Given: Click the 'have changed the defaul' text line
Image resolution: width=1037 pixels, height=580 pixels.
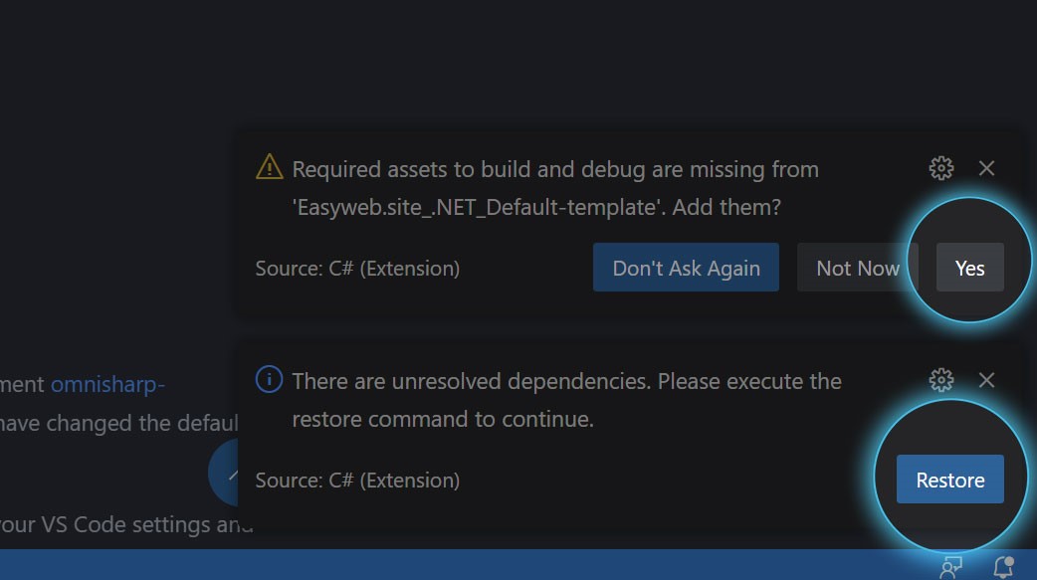Looking at the screenshot, I should (x=119, y=423).
